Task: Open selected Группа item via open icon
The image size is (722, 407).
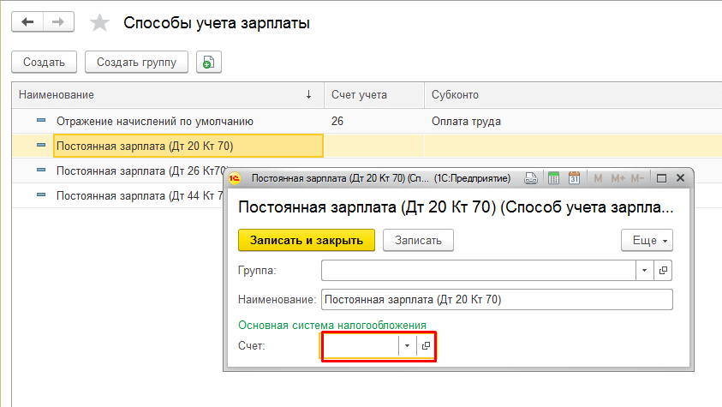Action: pos(663,270)
